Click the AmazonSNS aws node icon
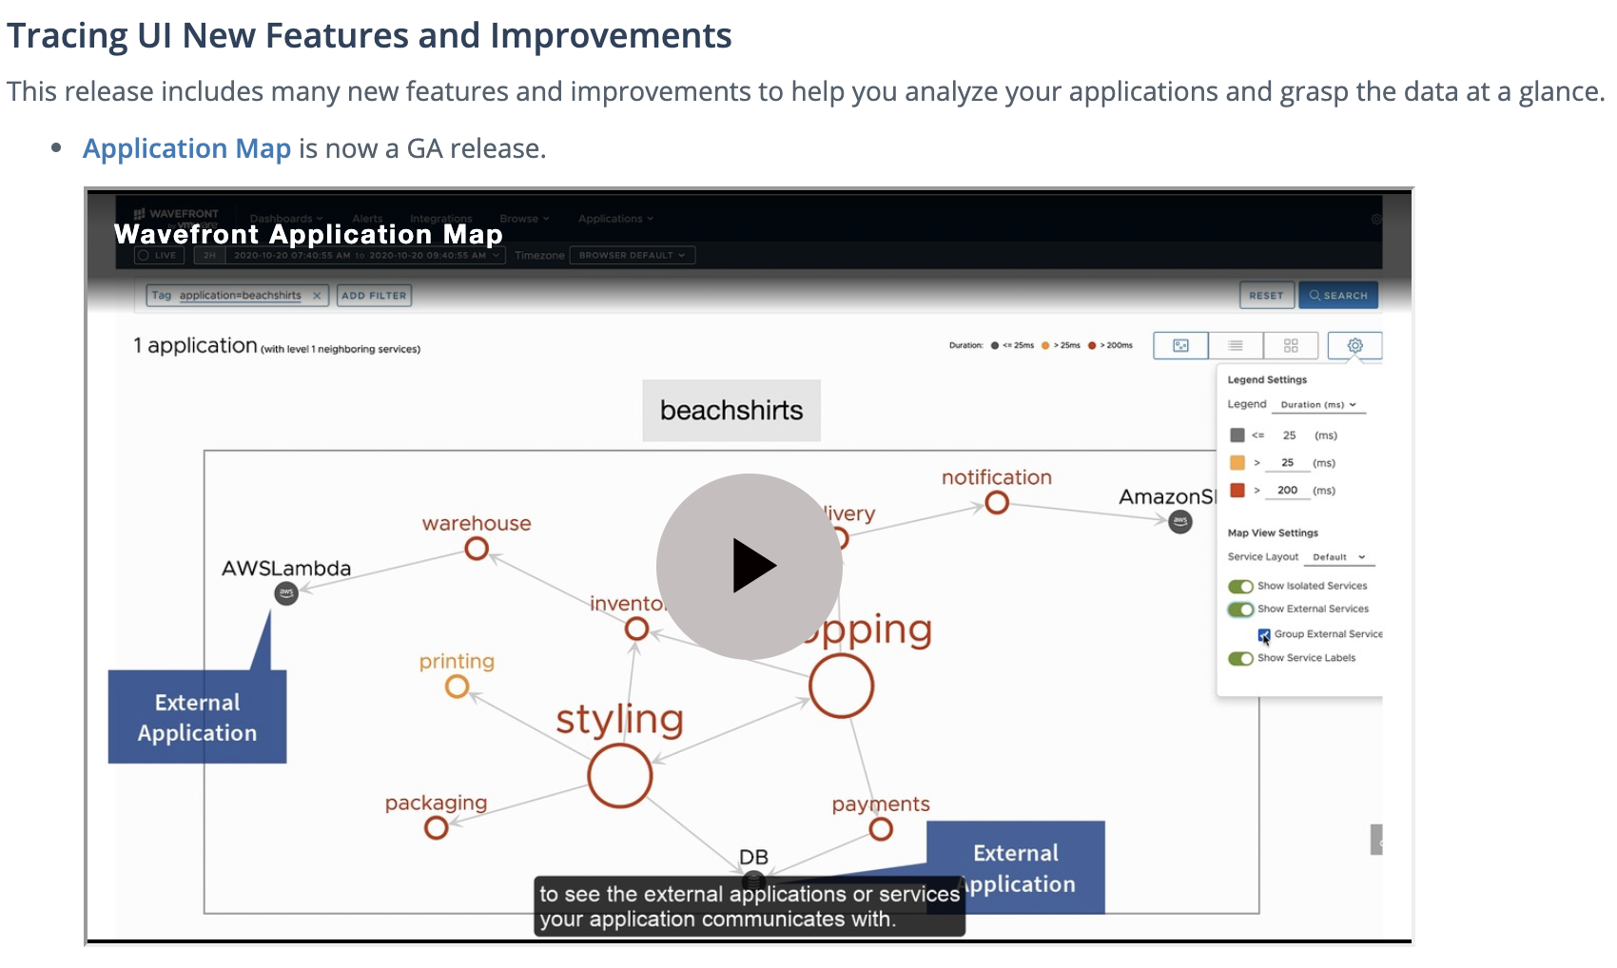Viewport: 1617px width, 968px height. point(1180,521)
